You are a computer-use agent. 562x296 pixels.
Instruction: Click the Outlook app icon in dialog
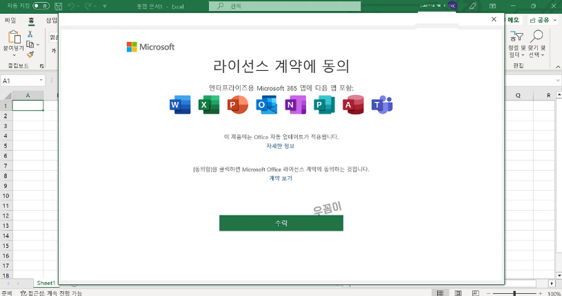pyautogui.click(x=267, y=105)
